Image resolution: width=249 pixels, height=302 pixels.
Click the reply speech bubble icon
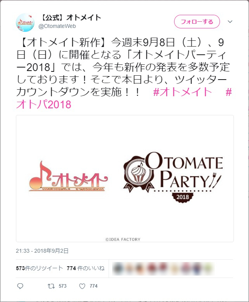20,286
